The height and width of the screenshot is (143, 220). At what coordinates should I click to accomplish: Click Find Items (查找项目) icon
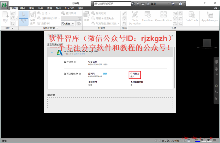pyautogui.click(x=63, y=13)
